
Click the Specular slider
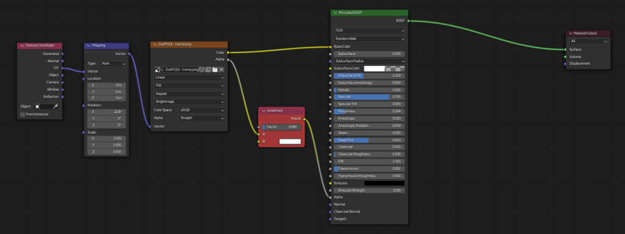pos(369,97)
